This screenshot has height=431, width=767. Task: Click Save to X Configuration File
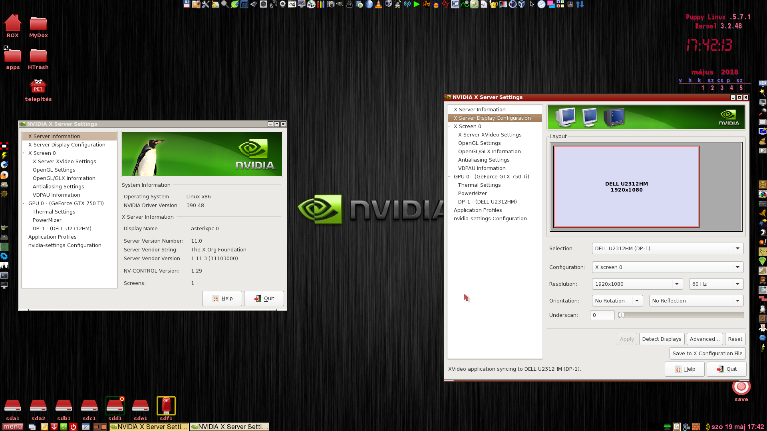[x=707, y=353]
